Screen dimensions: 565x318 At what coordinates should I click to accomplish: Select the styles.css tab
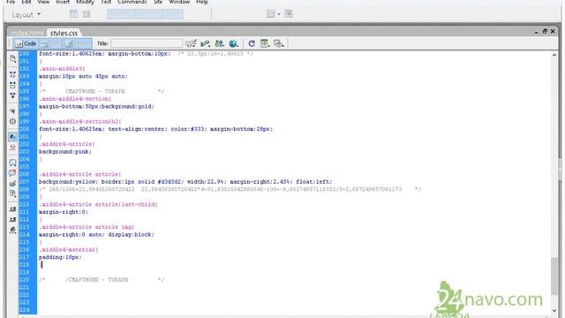64,33
